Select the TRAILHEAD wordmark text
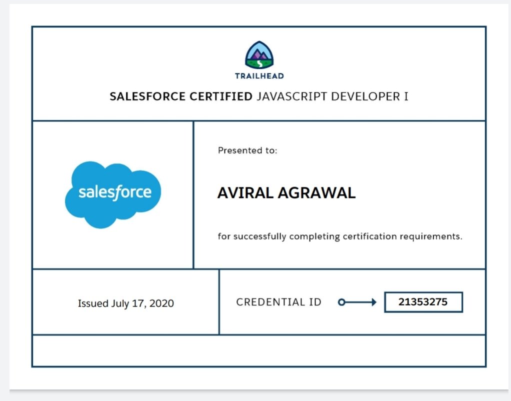The height and width of the screenshot is (401, 511). pyautogui.click(x=259, y=76)
